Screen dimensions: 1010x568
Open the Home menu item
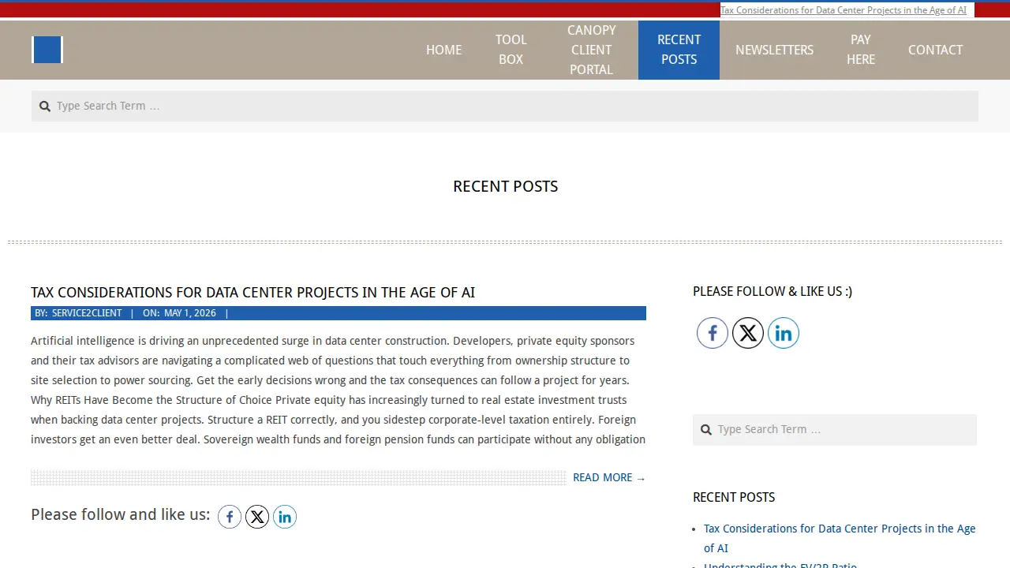point(443,50)
